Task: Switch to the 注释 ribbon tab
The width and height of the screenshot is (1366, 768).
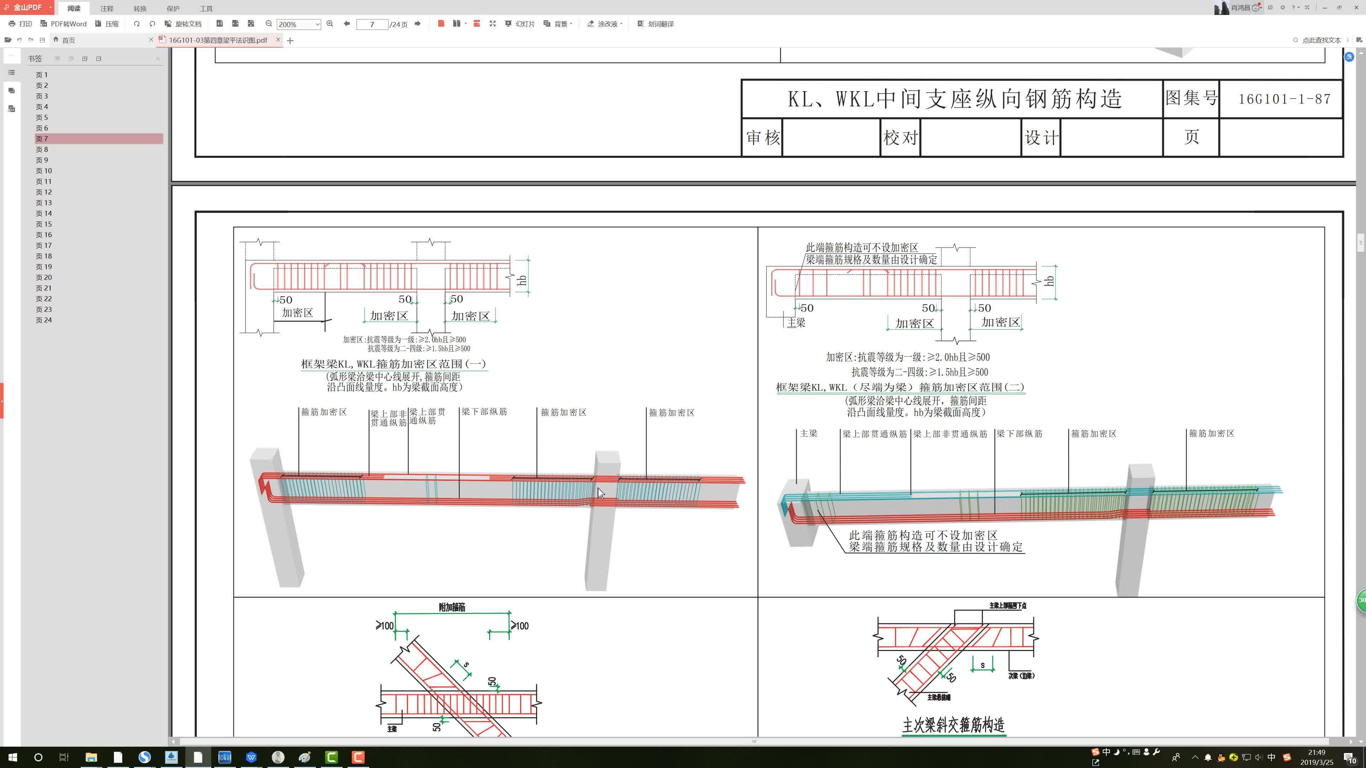Action: [x=107, y=9]
